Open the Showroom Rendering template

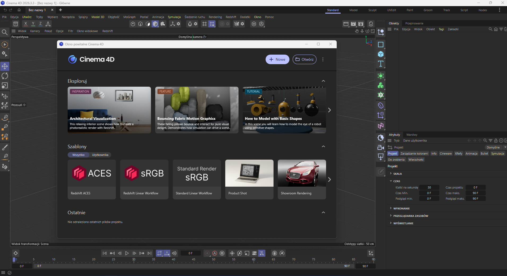[302, 179]
